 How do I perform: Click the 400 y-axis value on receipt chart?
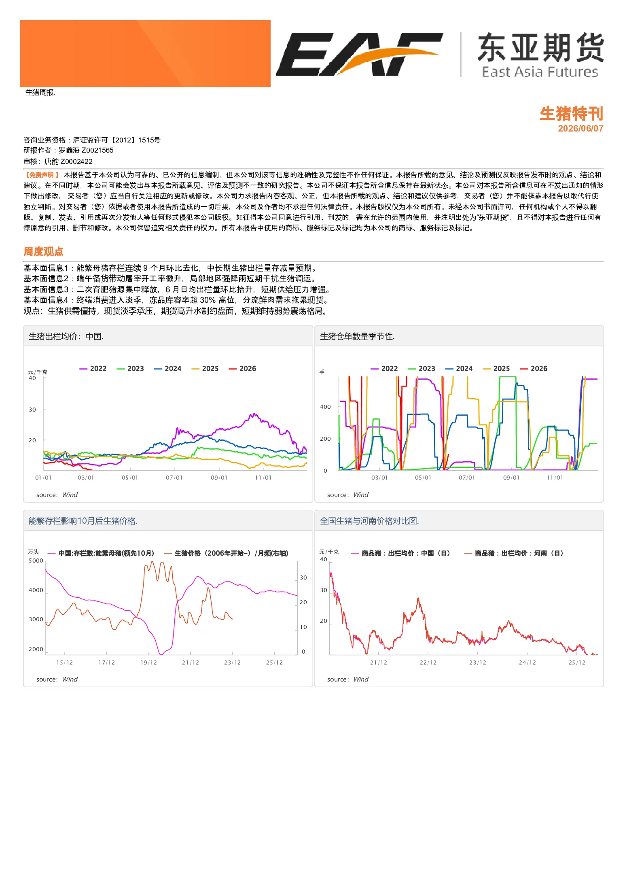[x=325, y=407]
